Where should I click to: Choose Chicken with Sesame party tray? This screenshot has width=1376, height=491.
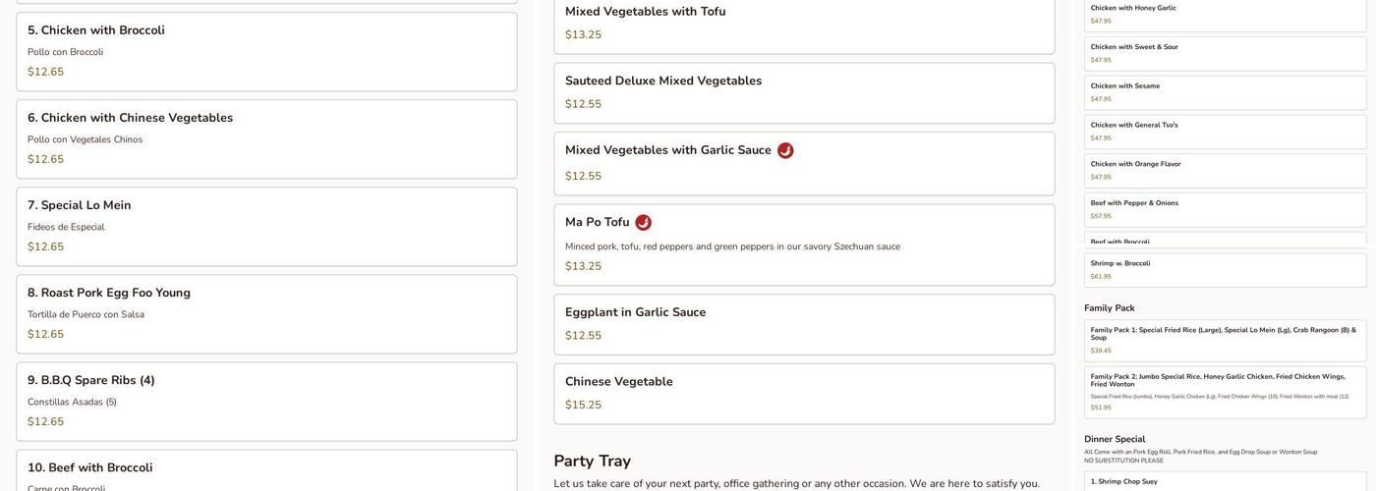tap(1225, 92)
